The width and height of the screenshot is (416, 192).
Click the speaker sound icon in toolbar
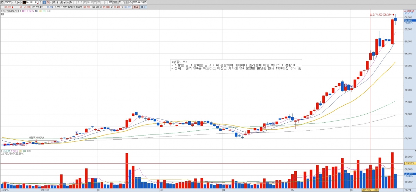click(19, 2)
